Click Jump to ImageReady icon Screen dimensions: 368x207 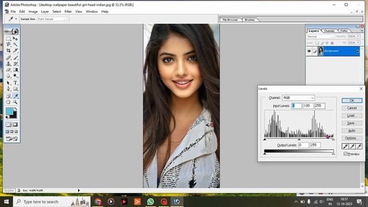pos(11,139)
